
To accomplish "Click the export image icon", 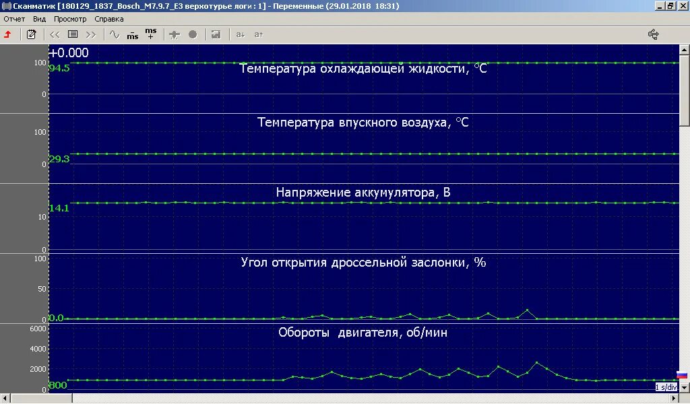I will [x=216, y=34].
